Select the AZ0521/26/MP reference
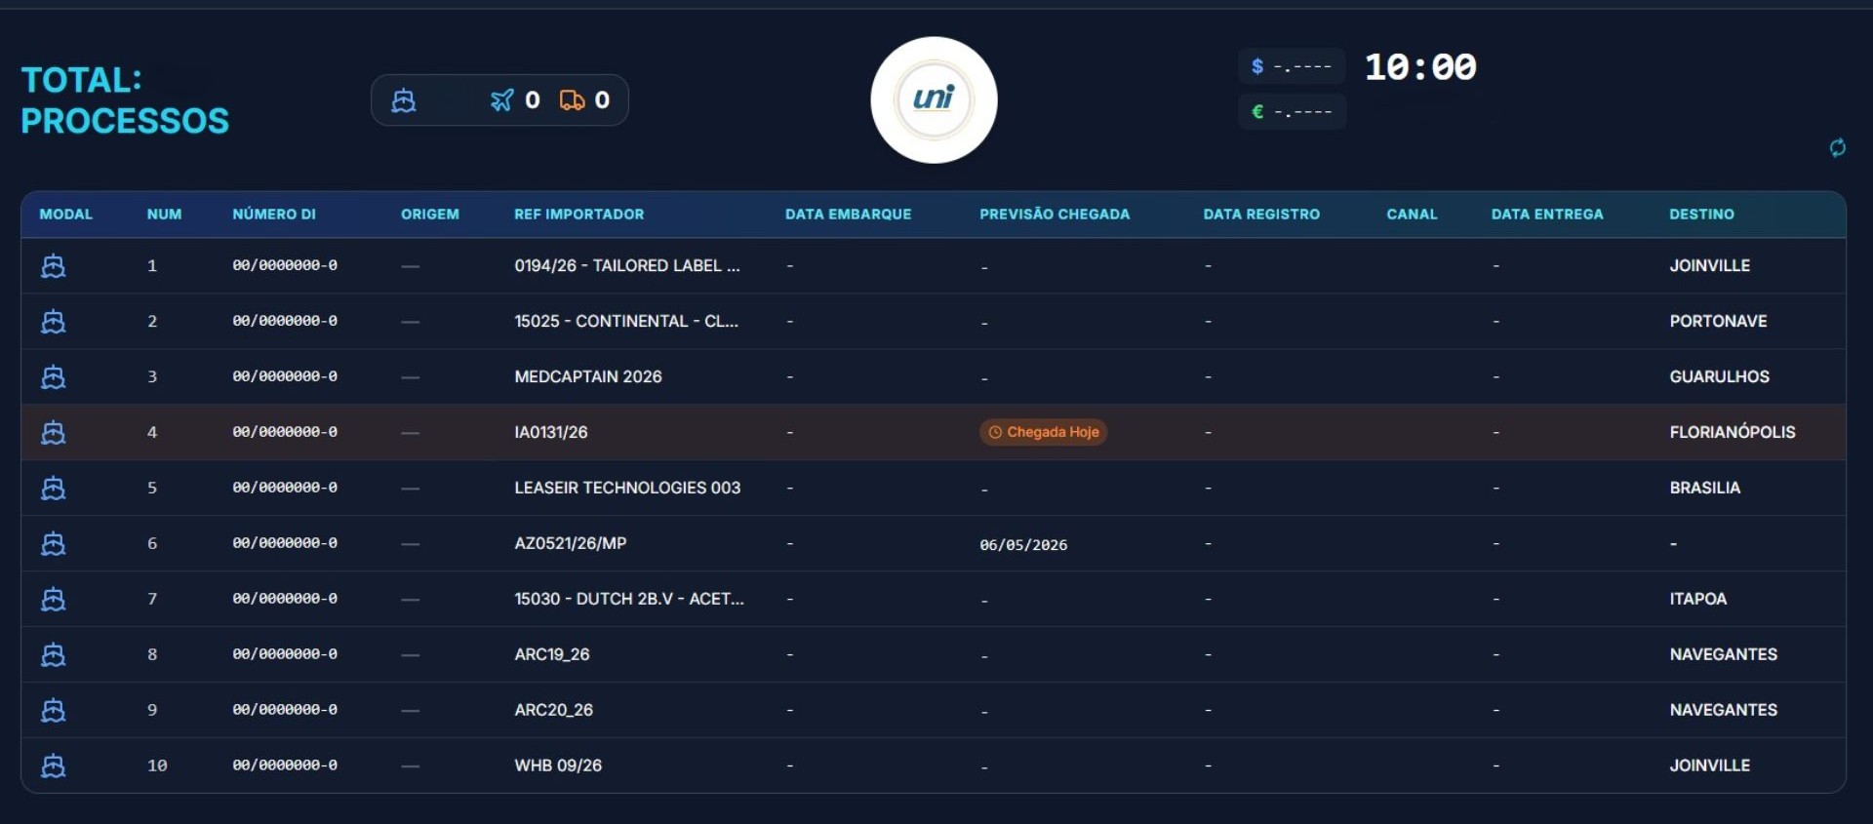This screenshot has width=1873, height=824. click(571, 543)
